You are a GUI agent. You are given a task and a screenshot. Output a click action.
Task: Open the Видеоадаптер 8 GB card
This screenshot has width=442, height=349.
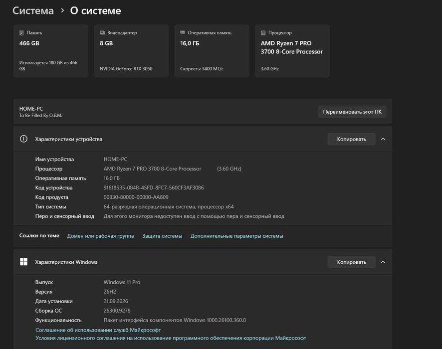pos(131,51)
